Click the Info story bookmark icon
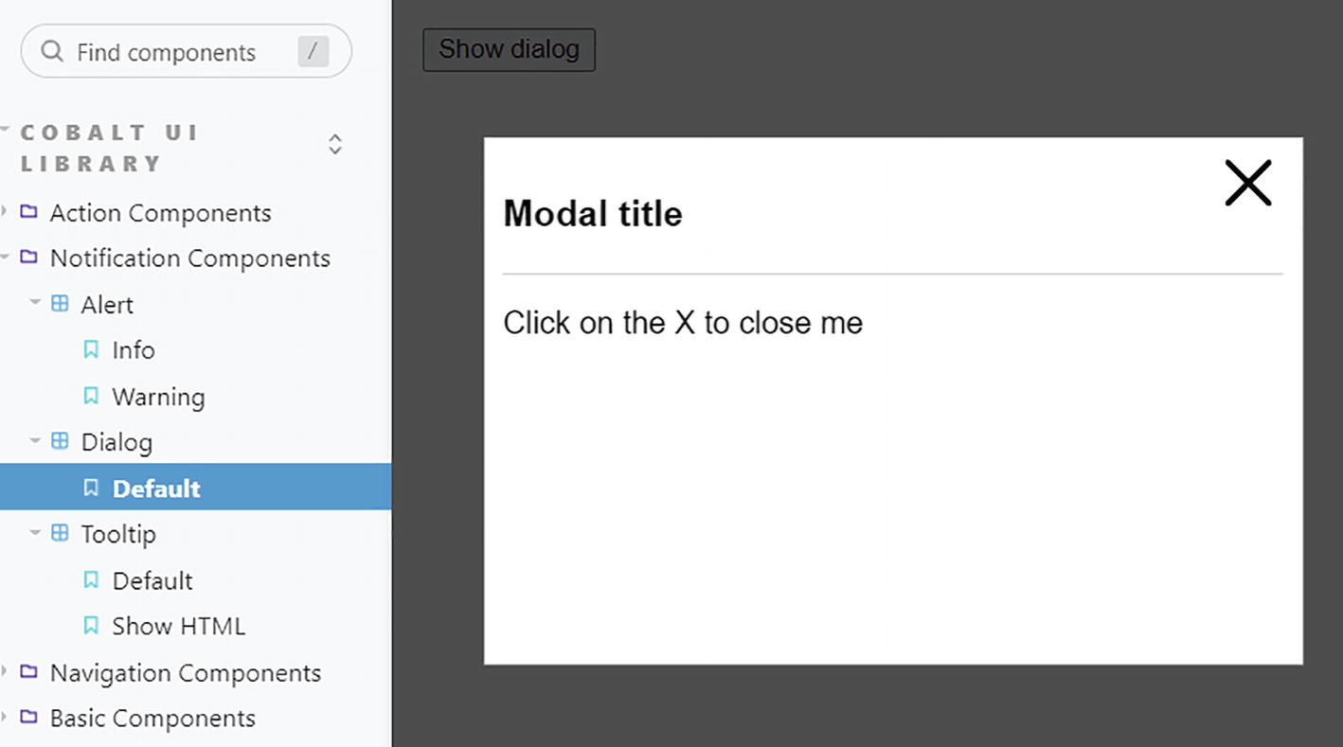Image resolution: width=1343 pixels, height=747 pixels. 91,349
